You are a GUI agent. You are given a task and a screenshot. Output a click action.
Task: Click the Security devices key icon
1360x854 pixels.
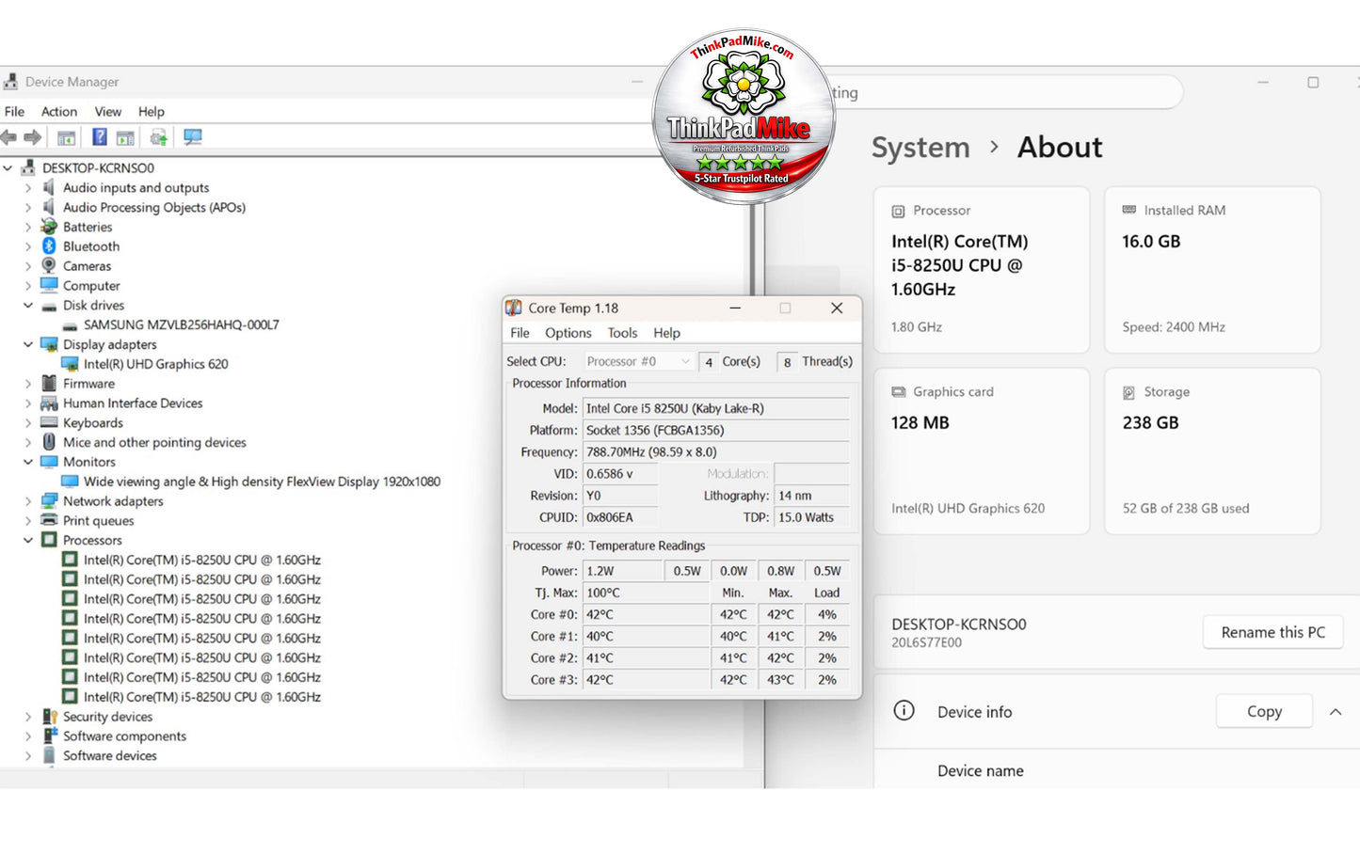coord(49,717)
